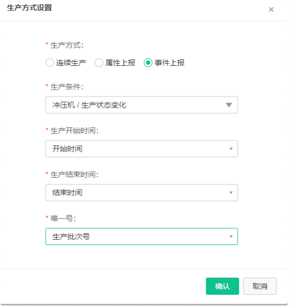
Task: Click the 开始时间 select field text
Action: (x=67, y=148)
